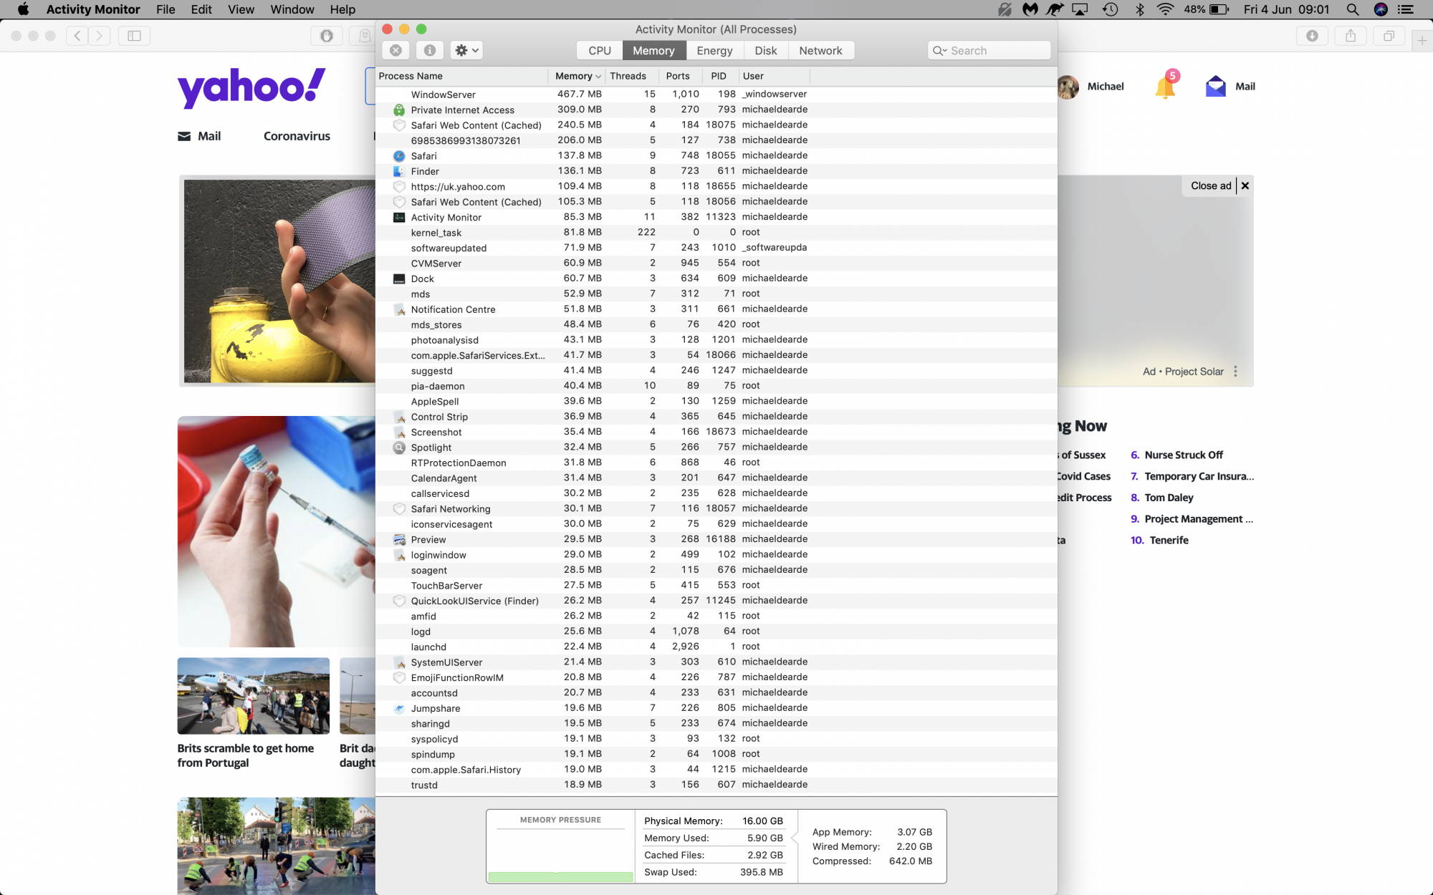Click Safari share toolbar icon
Screen dimensions: 1433x895
[x=1351, y=36]
